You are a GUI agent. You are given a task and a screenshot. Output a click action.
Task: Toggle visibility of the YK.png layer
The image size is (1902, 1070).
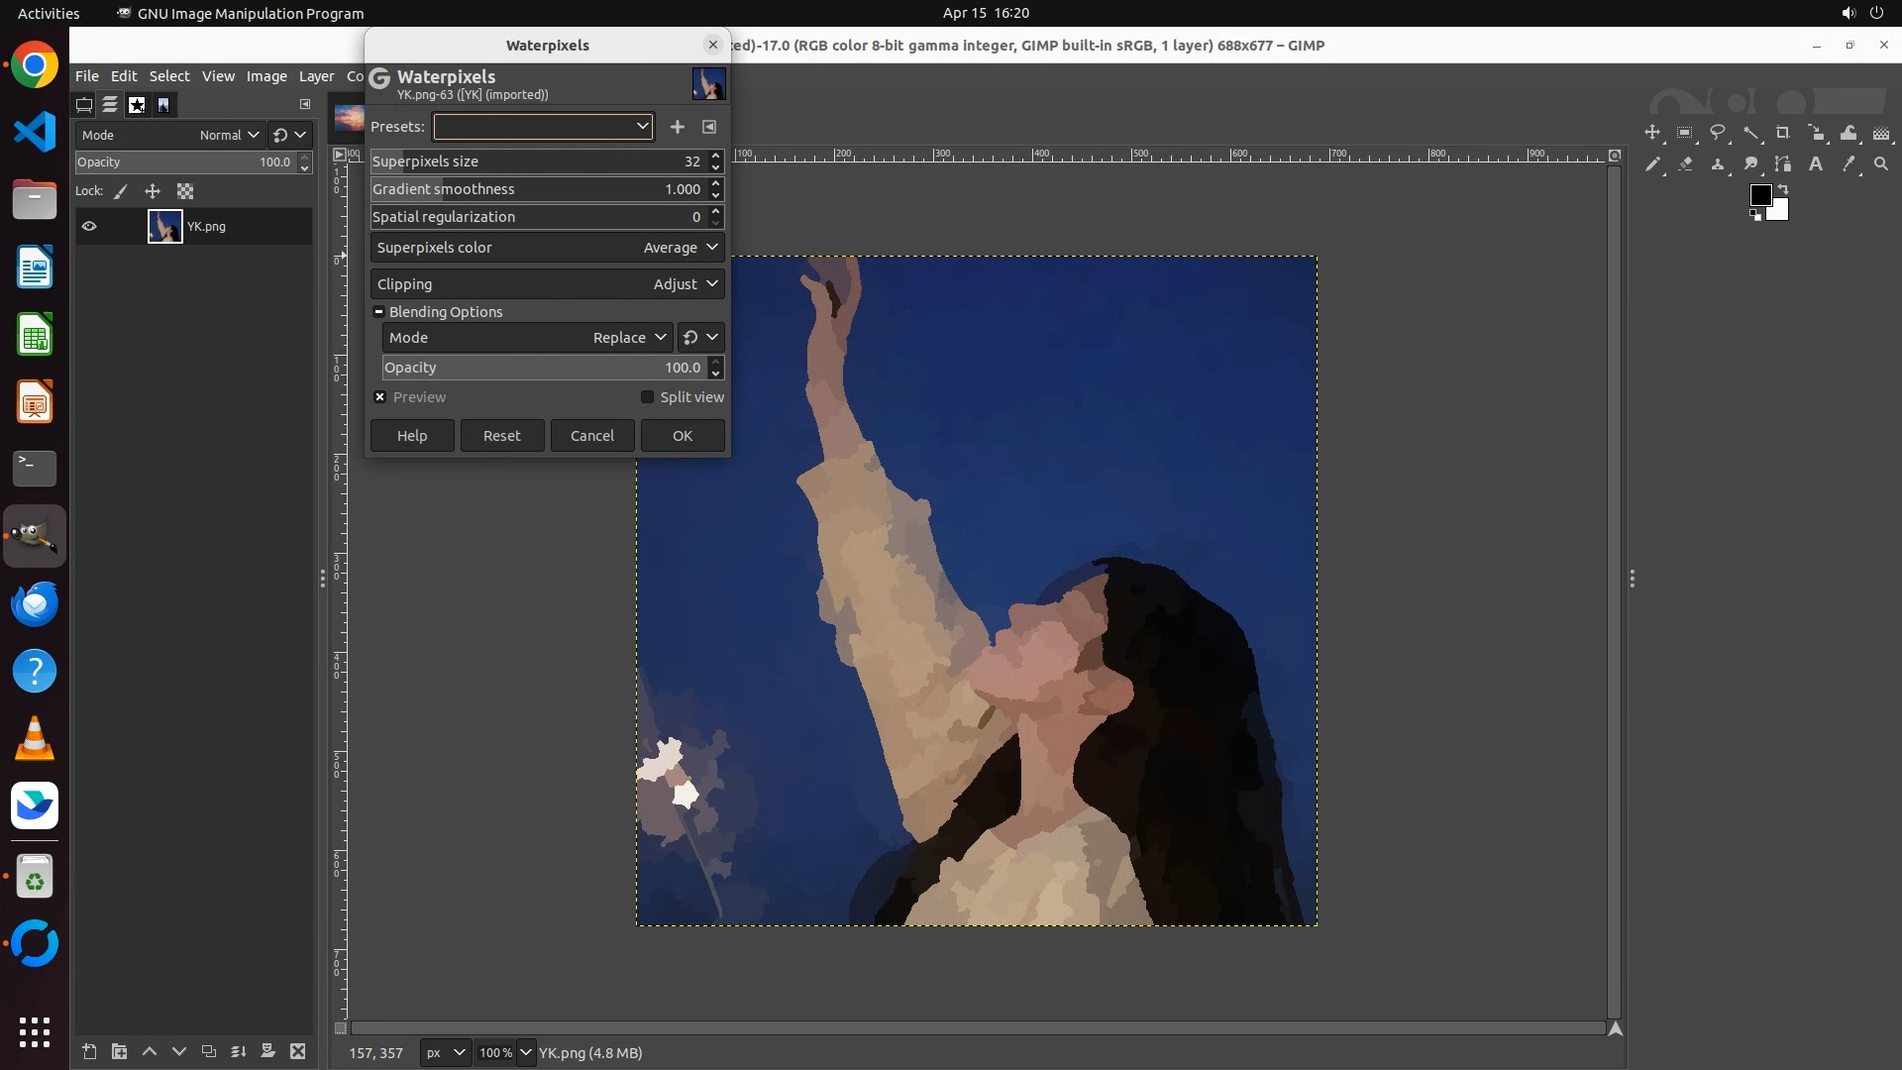coord(89,227)
